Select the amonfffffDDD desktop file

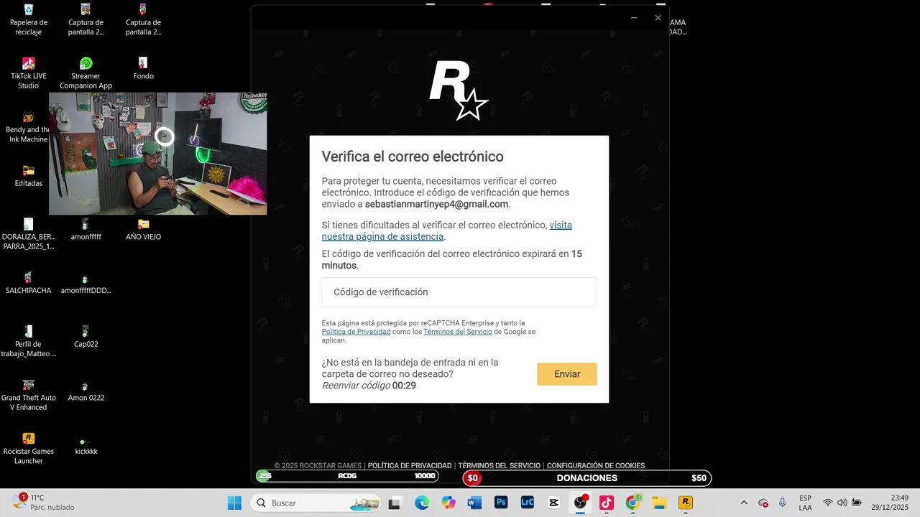click(86, 283)
